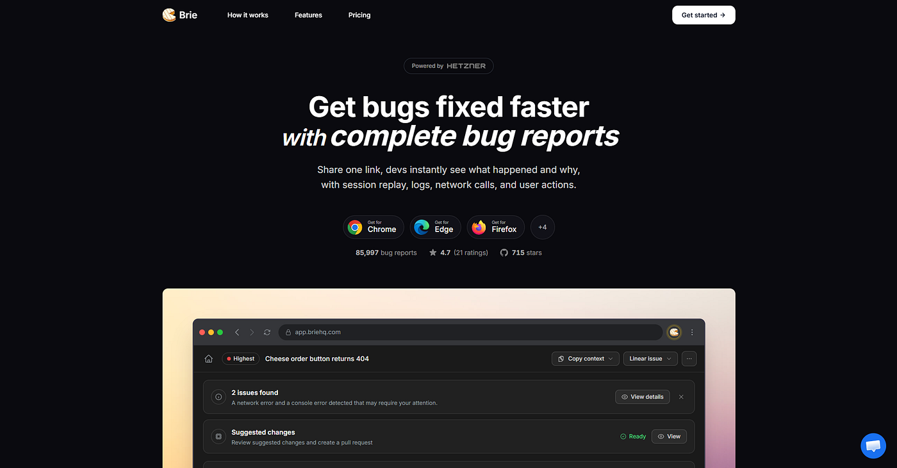Click the Brie extension icon in browser toolbar
This screenshot has height=468, width=897.
point(674,332)
